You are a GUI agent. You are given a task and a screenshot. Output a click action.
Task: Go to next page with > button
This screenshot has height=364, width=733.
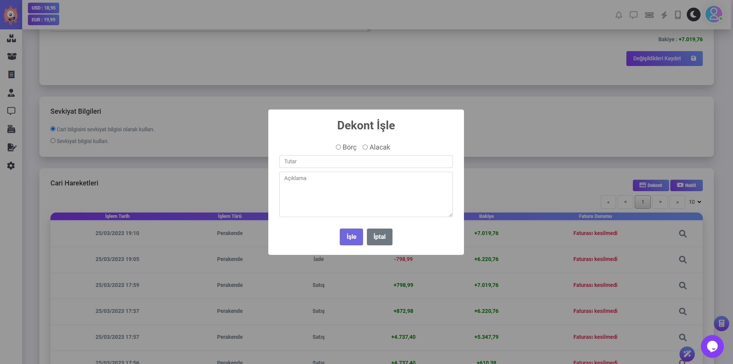click(660, 202)
